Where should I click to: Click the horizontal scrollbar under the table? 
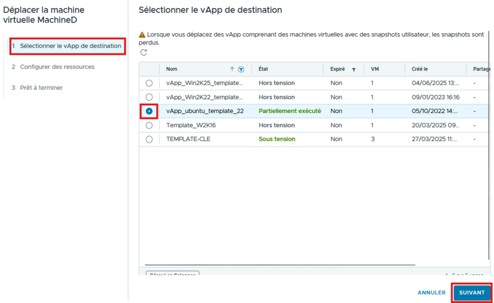tap(280, 265)
